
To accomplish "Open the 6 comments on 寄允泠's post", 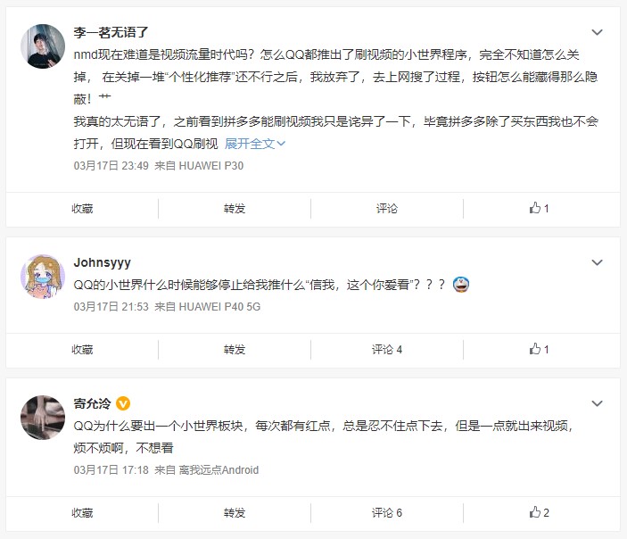I will [x=387, y=513].
